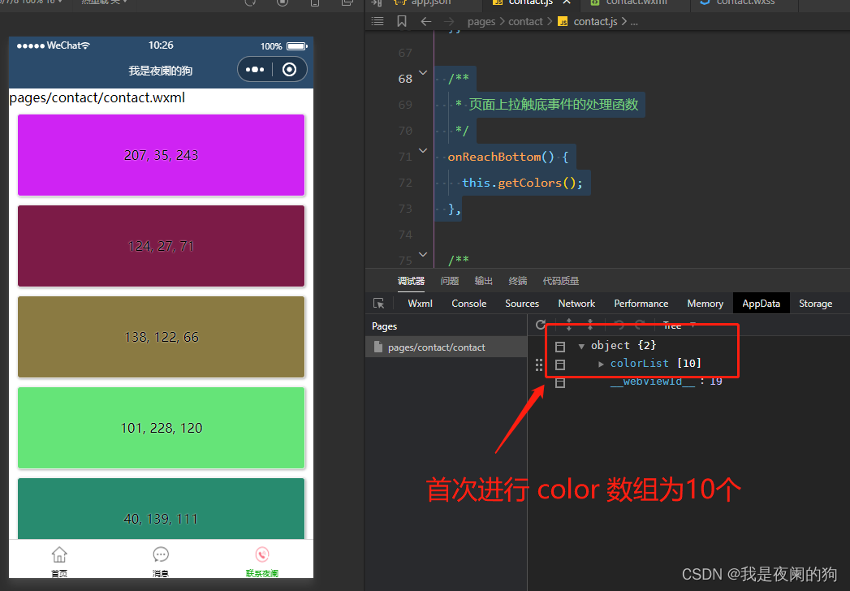Undo the last AppData edit
Viewport: 850px width, 591px height.
(x=619, y=325)
